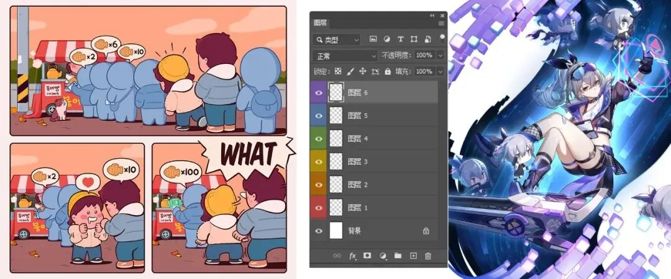671x279 pixels.
Task: Open the fx layer style menu
Action: [x=353, y=255]
